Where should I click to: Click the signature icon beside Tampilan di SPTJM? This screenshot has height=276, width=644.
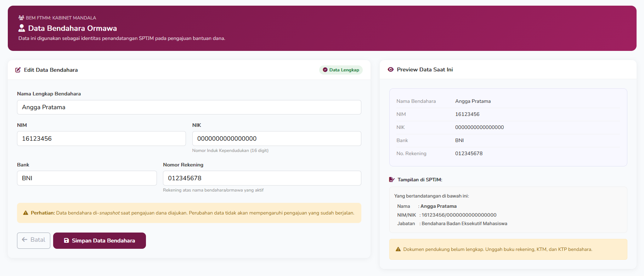tap(392, 180)
